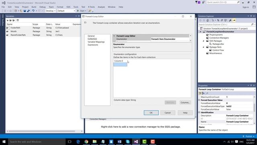Click Task View icon on taskbar
The height and width of the screenshot is (145, 257).
point(69,142)
